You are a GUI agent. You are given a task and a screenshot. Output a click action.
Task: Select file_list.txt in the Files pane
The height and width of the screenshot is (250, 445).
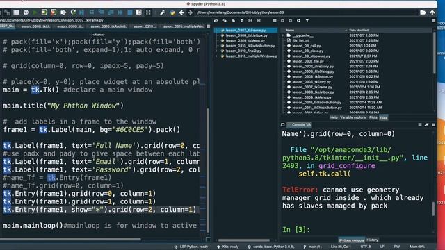click(x=300, y=40)
